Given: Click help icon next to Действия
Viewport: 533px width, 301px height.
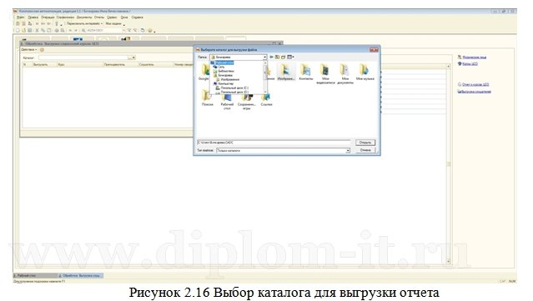Looking at the screenshot, I should click(42, 50).
